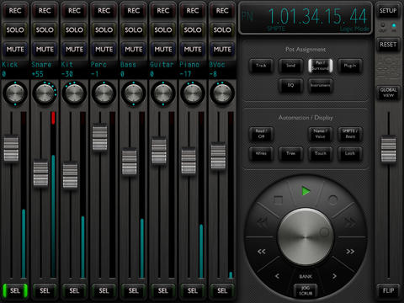Mute the BVoc channel
The height and width of the screenshot is (303, 404).
(x=222, y=50)
